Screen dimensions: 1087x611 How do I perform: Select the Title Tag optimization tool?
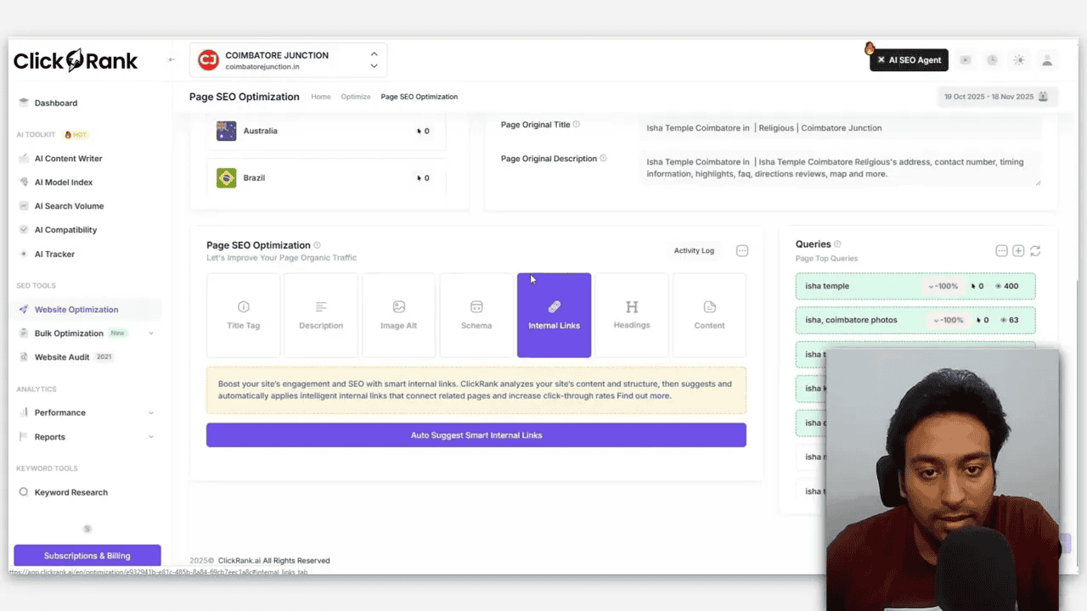click(243, 315)
